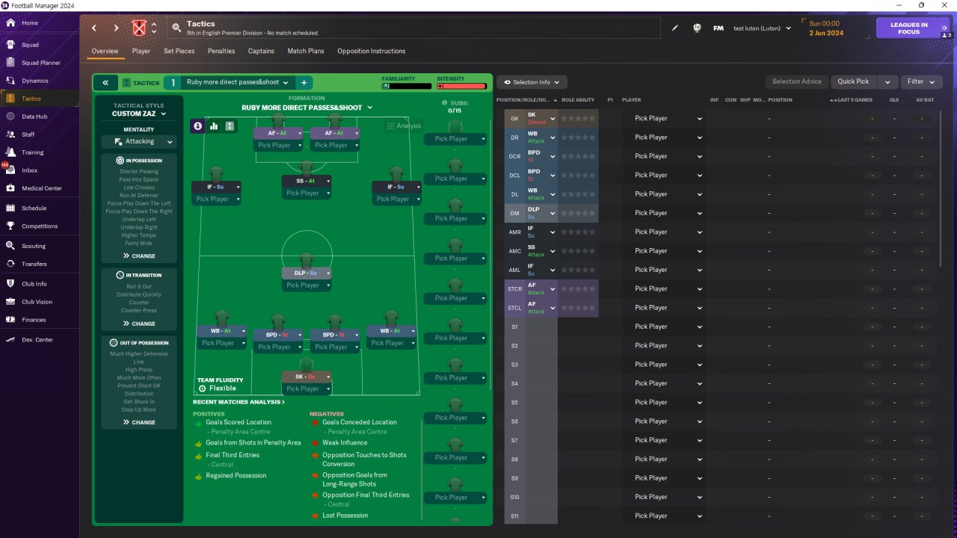Screen dimensions: 957x538
Task: Open the Match Plans tab
Action: pyautogui.click(x=306, y=51)
